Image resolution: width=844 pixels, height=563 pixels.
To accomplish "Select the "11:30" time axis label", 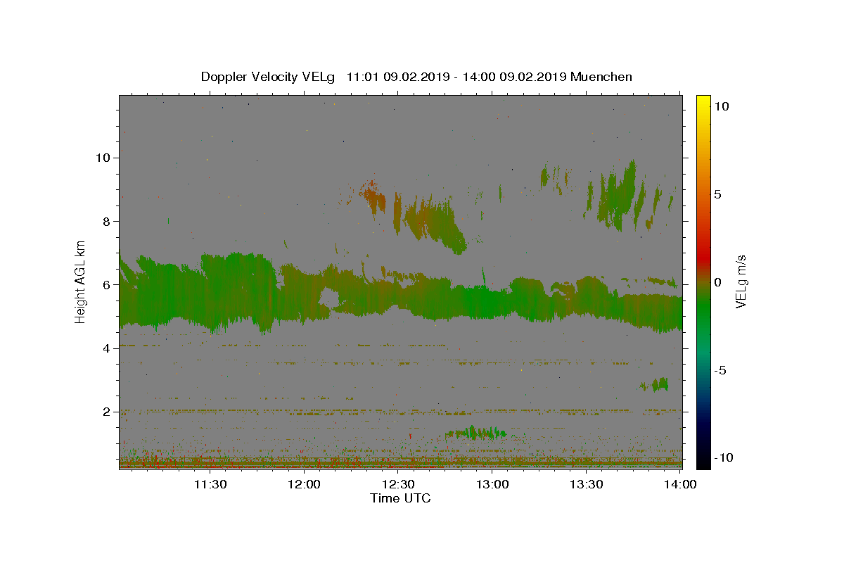I will click(x=210, y=484).
